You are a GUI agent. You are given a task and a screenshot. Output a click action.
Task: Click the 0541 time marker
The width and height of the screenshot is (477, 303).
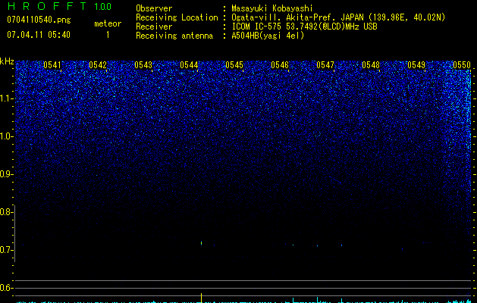[x=52, y=65]
